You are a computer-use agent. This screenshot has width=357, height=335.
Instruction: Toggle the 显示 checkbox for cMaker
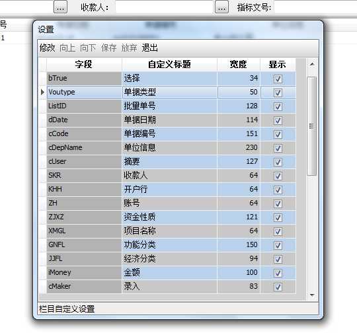pyautogui.click(x=278, y=287)
